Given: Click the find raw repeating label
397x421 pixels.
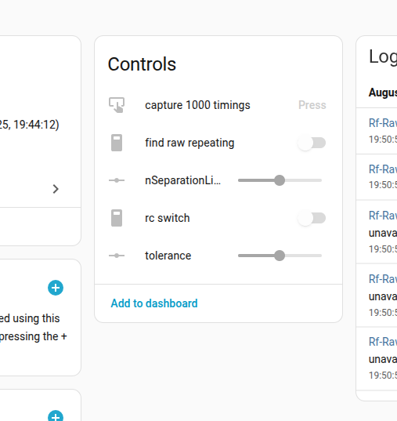Looking at the screenshot, I should tap(189, 143).
